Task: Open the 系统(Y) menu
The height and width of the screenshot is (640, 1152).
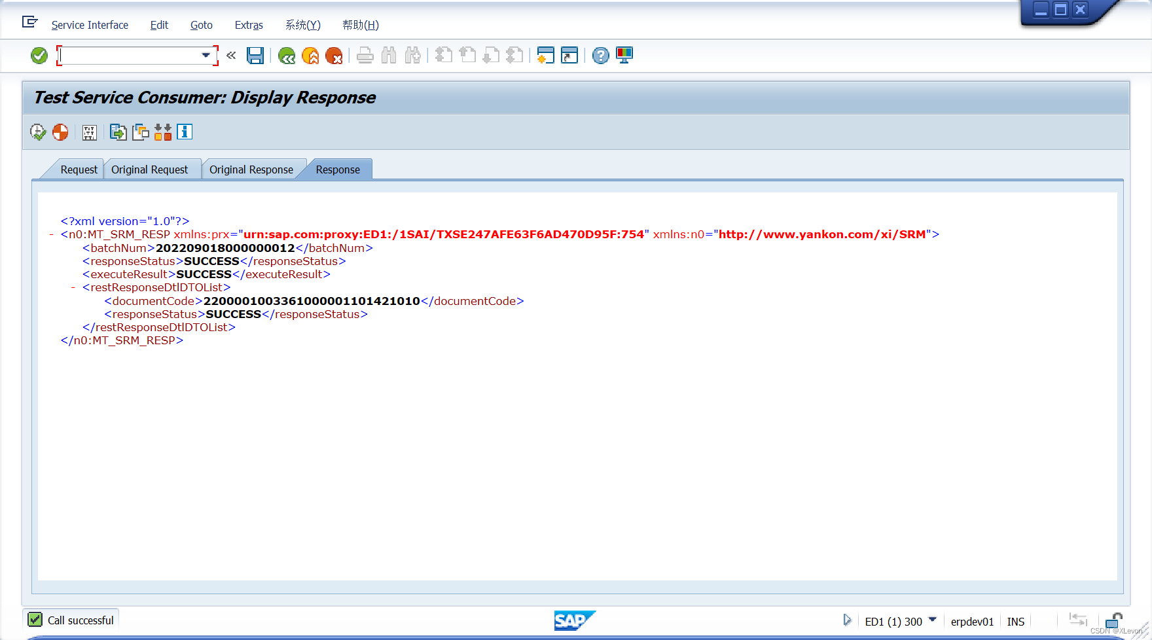Action: tap(303, 25)
